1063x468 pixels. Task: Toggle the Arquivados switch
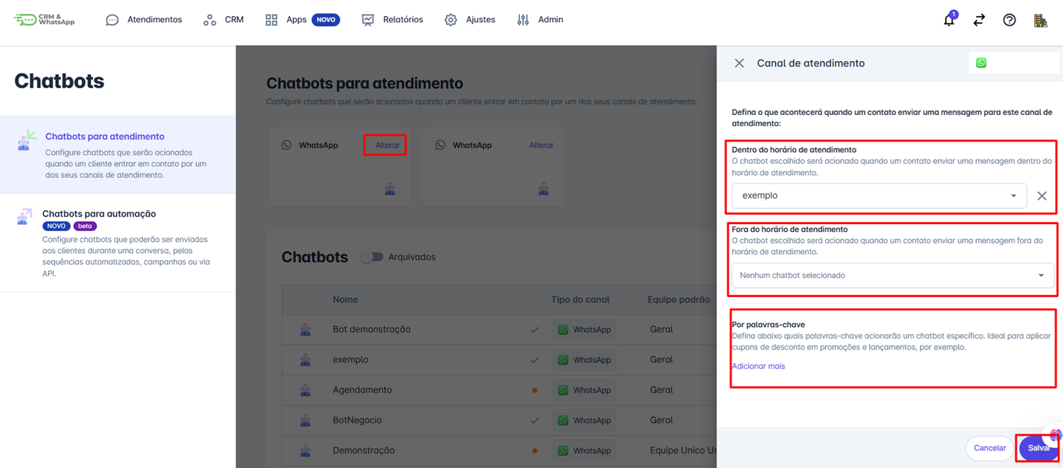(x=371, y=256)
